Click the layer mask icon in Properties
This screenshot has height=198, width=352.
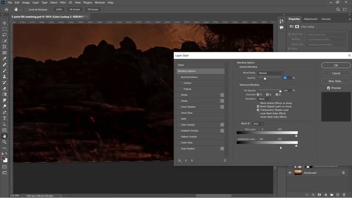tap(297, 26)
